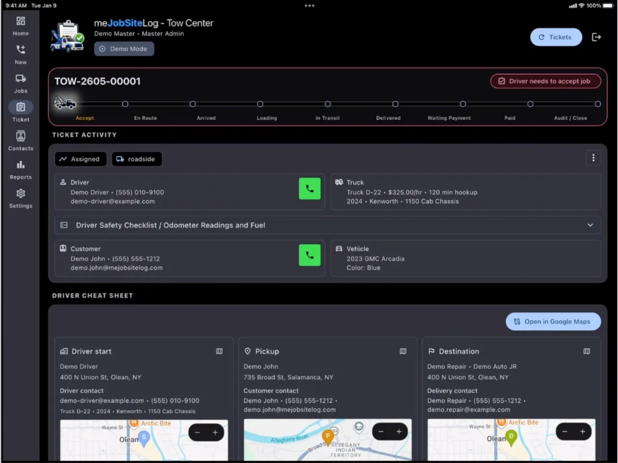Click the ticket number TOW-2605-00001

(97, 81)
